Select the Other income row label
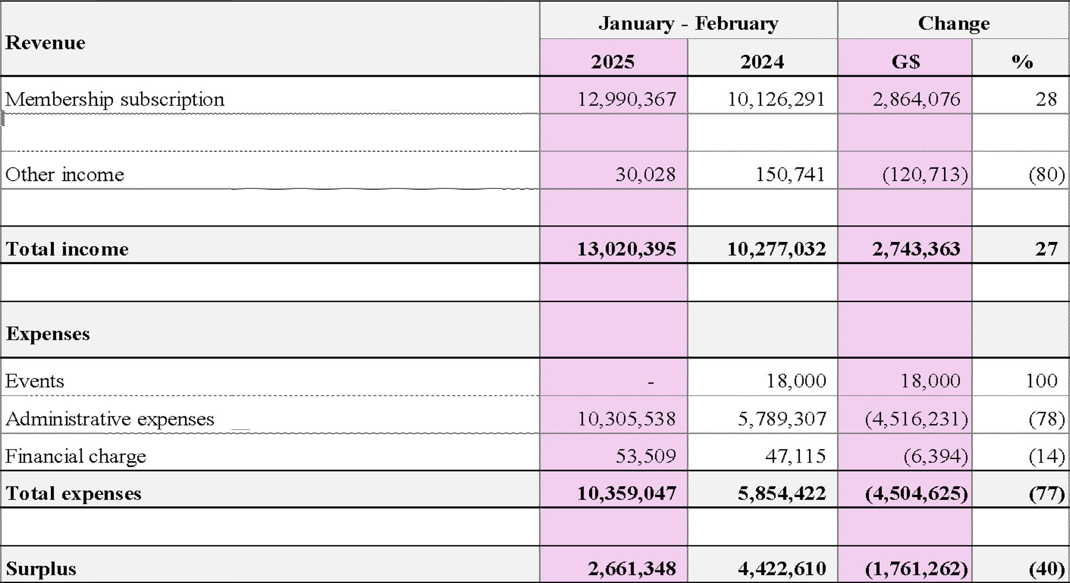Screen dimensions: 1070x583 tap(65, 175)
